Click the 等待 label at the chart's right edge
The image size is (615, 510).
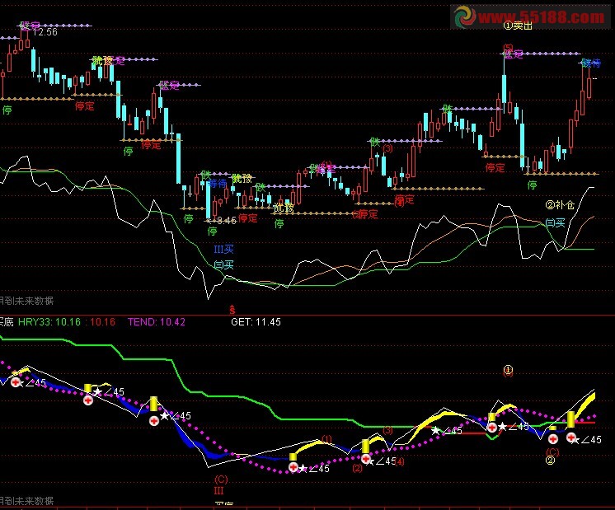point(591,63)
